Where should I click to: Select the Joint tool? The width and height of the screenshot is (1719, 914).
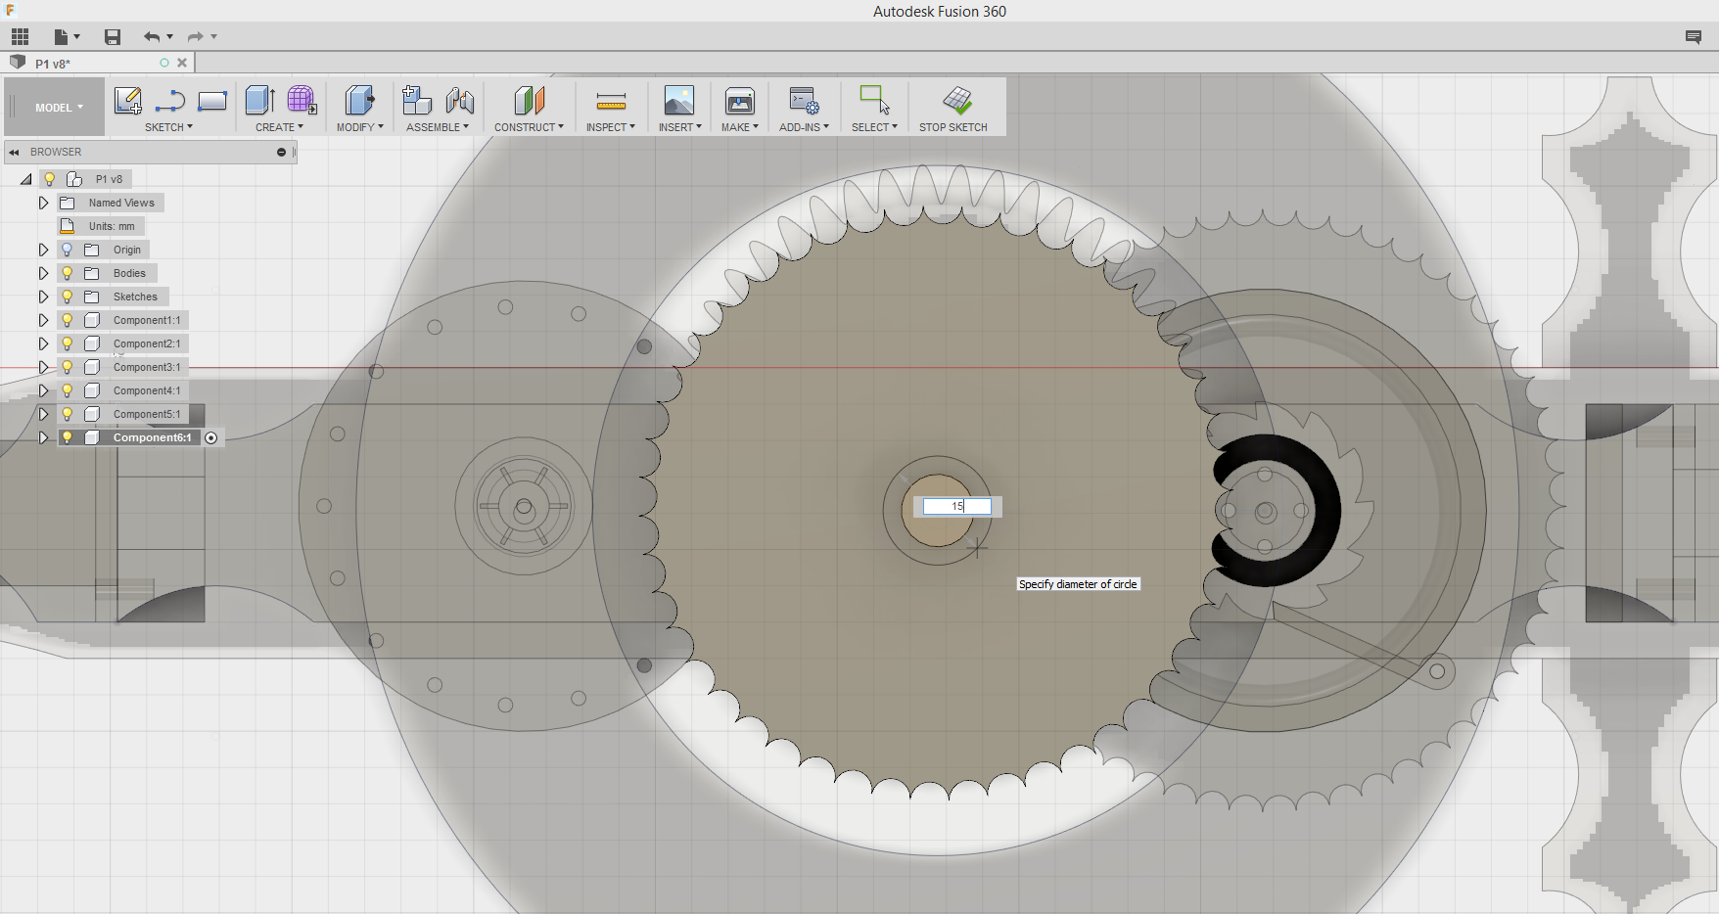(x=460, y=100)
